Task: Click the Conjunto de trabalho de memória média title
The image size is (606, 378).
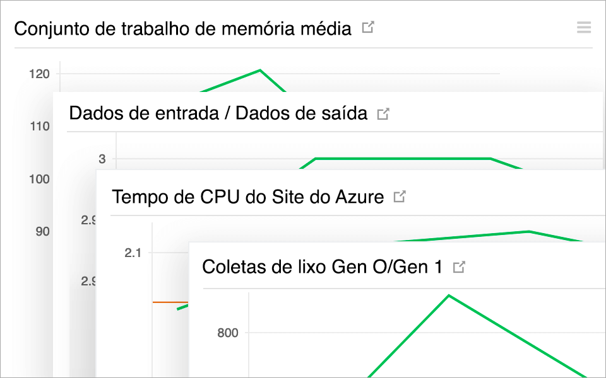Action: point(183,28)
